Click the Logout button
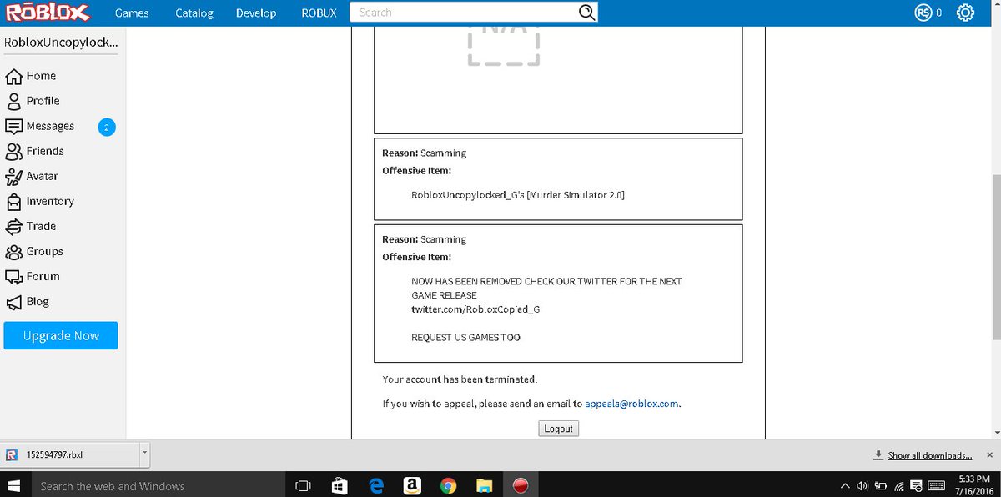1001x497 pixels. pos(558,428)
